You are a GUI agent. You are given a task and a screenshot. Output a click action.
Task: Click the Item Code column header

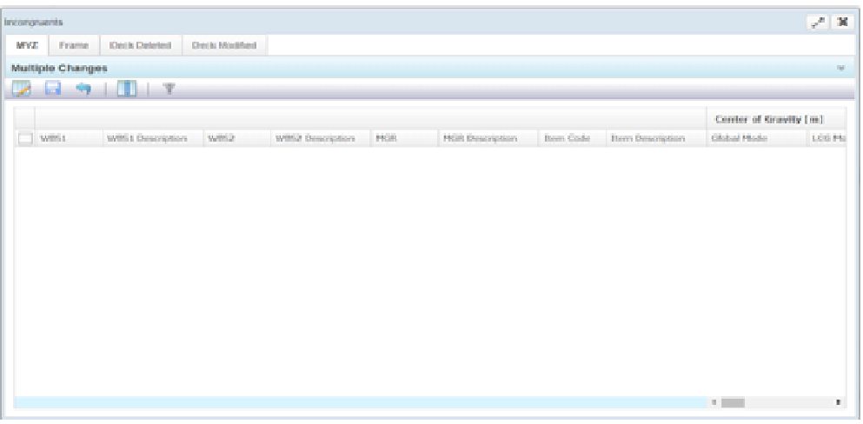pyautogui.click(x=572, y=139)
